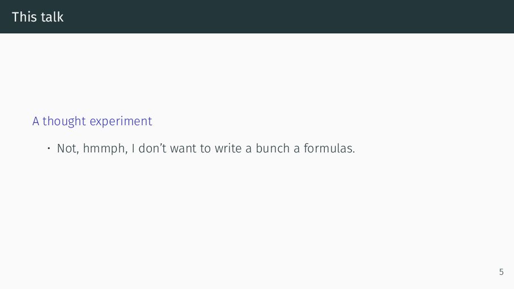
Task: Click the capital "A" starting the purple heading
Action: (x=36, y=121)
